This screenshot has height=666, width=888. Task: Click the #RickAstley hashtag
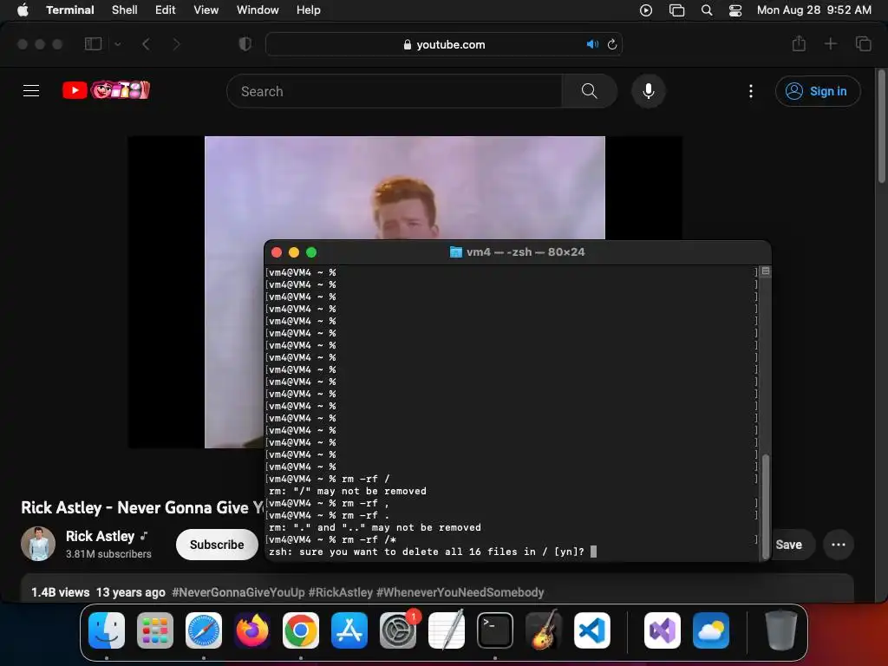[340, 592]
